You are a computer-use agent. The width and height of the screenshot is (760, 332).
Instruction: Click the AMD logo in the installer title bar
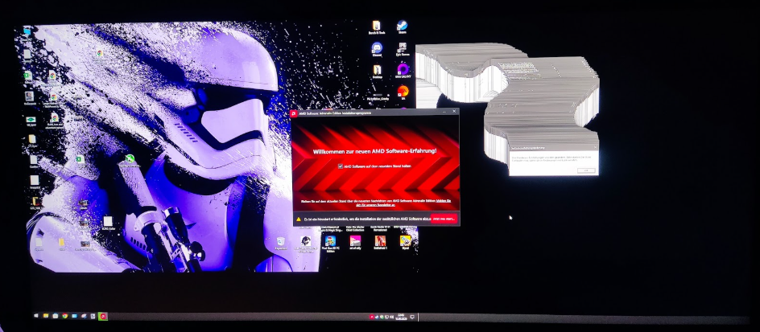[294, 113]
